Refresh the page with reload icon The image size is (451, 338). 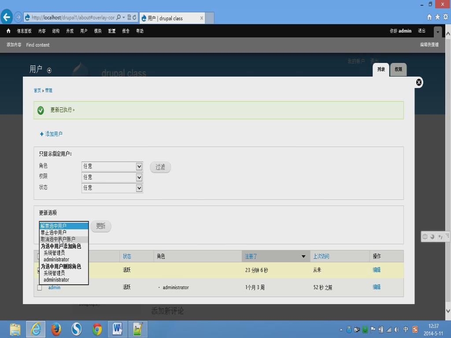pos(134,18)
